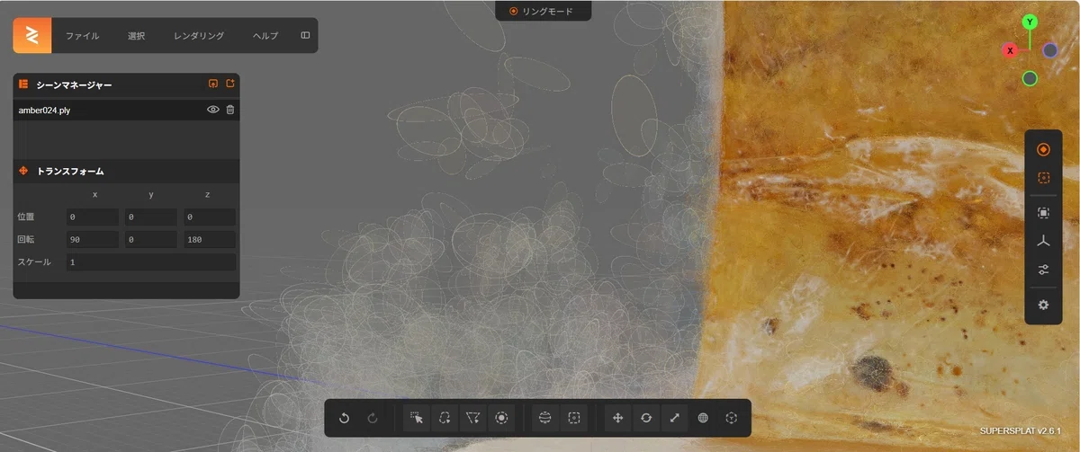Activate the scale tool
Screen dimensions: 1080x452
675,418
